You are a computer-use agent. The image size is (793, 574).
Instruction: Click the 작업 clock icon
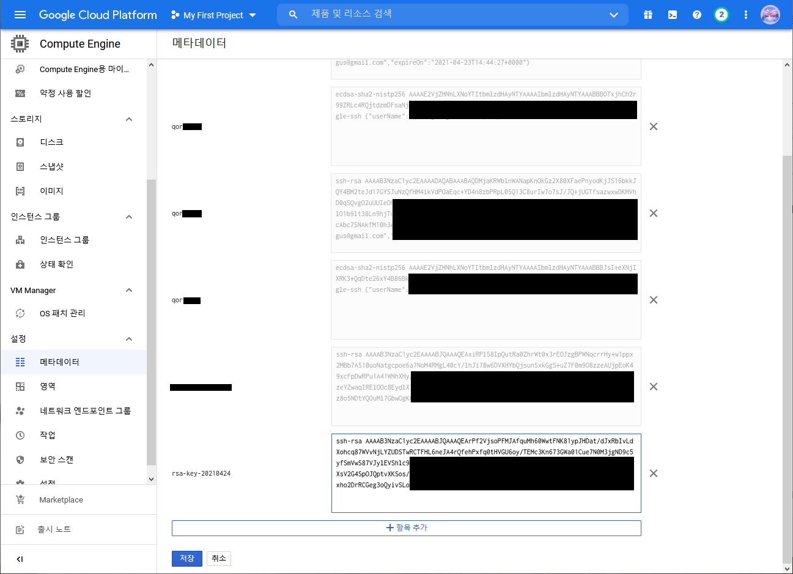[20, 435]
